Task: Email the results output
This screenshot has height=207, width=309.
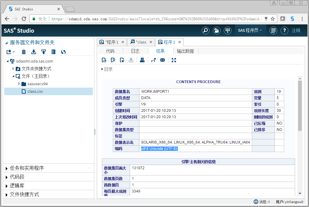Action: [x=162, y=60]
